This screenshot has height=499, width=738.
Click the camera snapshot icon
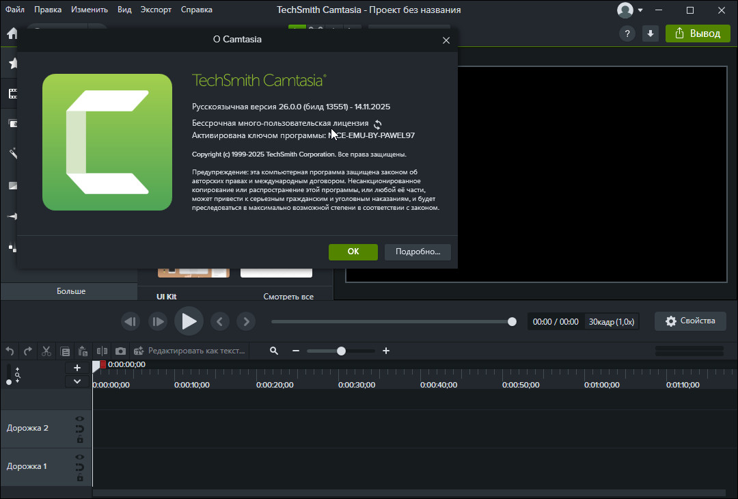click(120, 351)
